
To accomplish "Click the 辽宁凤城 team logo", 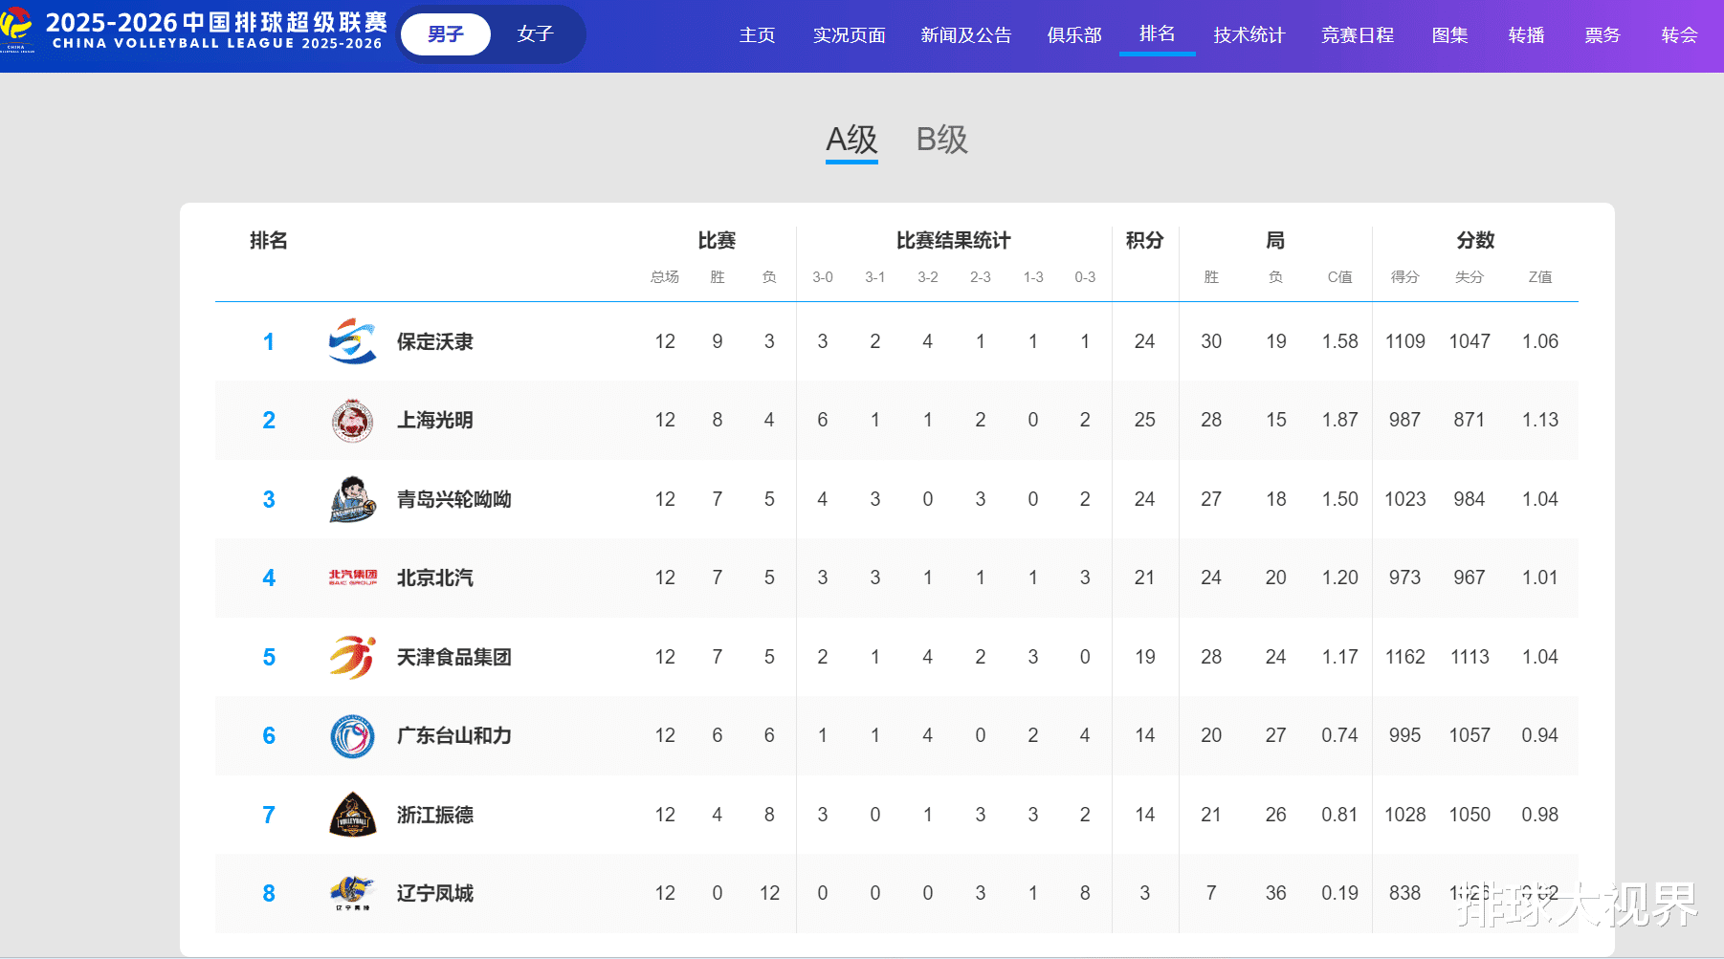I will [x=352, y=893].
